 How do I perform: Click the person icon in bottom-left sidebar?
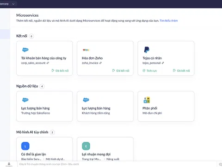point(9,164)
